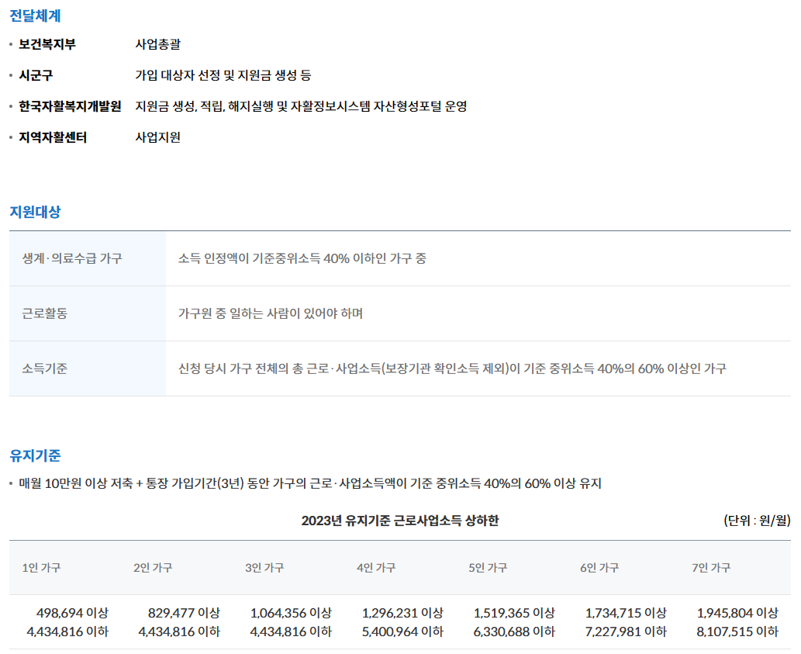Select the 시군구 label

pyautogui.click(x=36, y=75)
